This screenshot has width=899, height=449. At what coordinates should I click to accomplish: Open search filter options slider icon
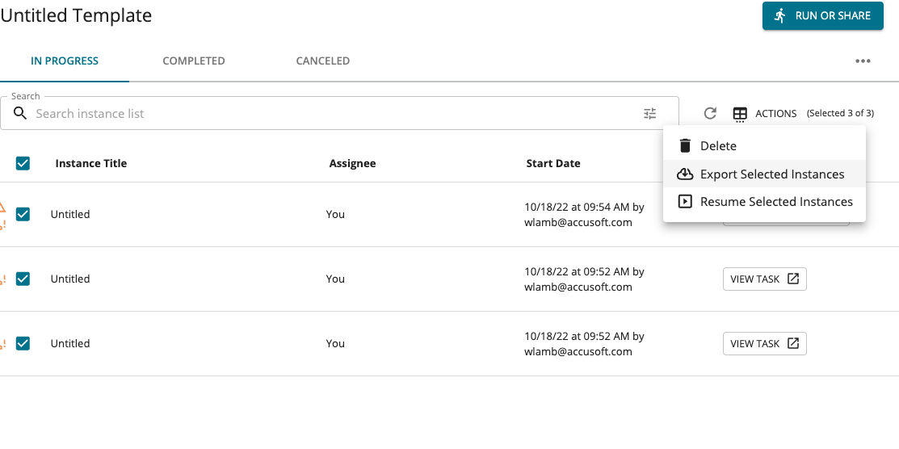coord(649,114)
